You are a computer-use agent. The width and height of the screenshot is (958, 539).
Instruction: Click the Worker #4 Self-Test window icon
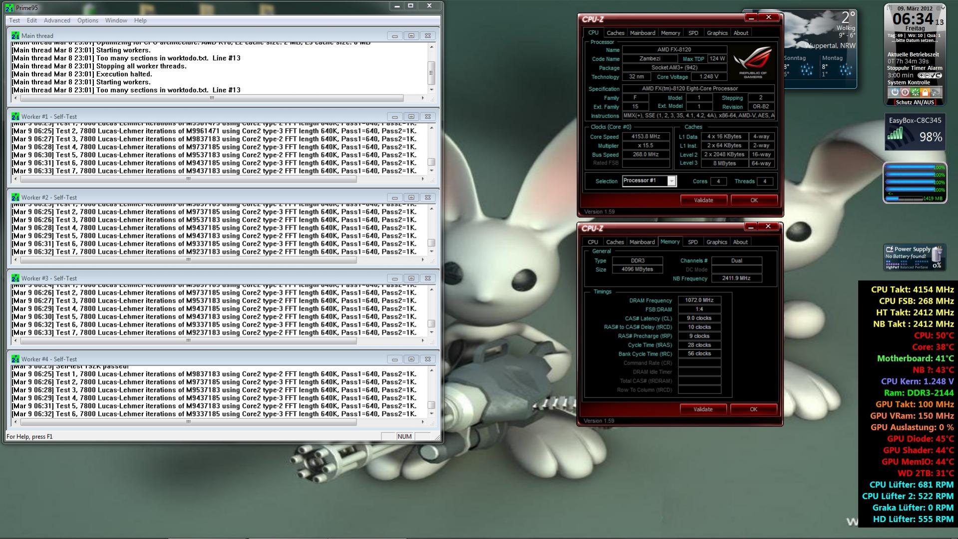(15, 359)
